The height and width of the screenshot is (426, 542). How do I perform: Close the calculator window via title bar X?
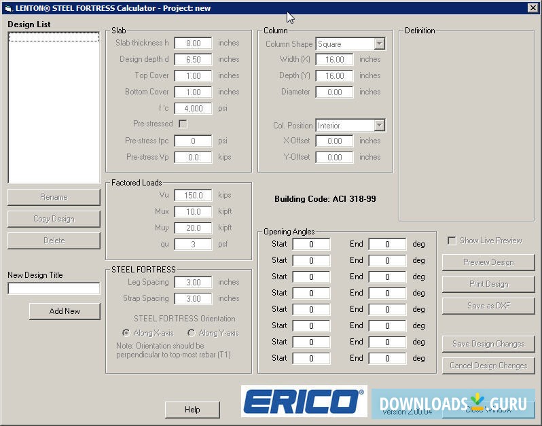point(532,8)
